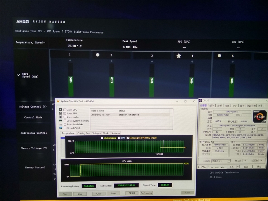Screen dimensions: 268x201
Task: Collapse the Core Speed (MHz) section chevron
Action: click(x=18, y=75)
